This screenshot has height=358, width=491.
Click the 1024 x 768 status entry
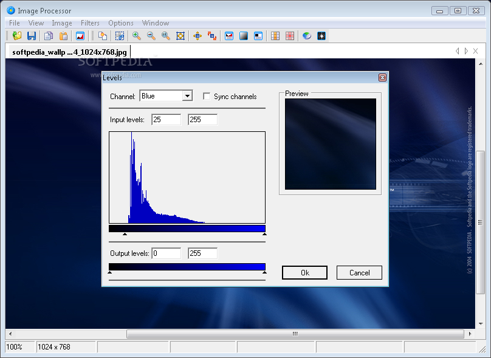tap(66, 347)
